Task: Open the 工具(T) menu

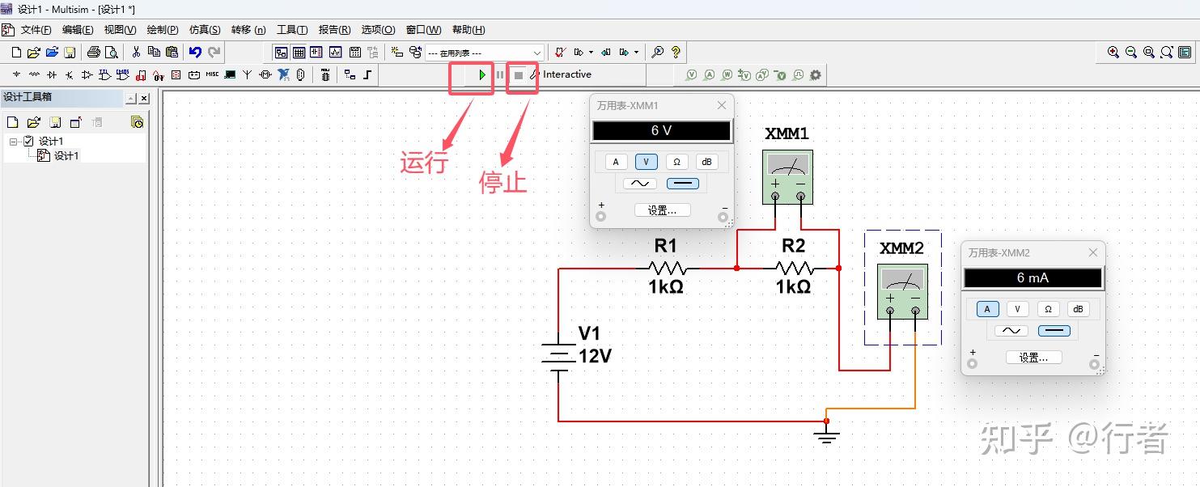Action: (291, 29)
